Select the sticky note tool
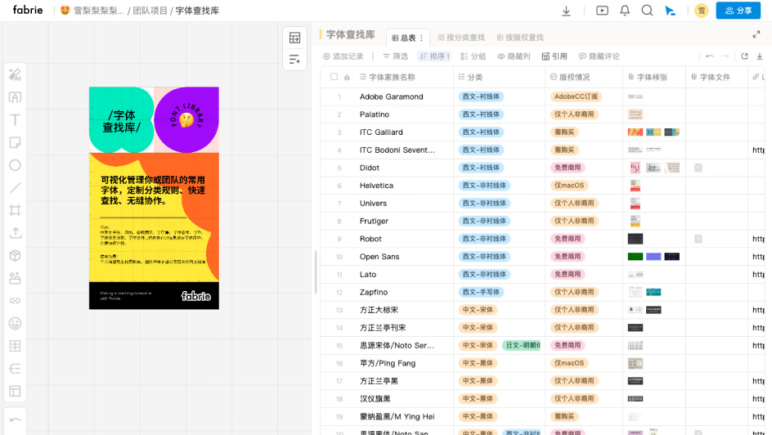This screenshot has height=435, width=772. (15, 142)
